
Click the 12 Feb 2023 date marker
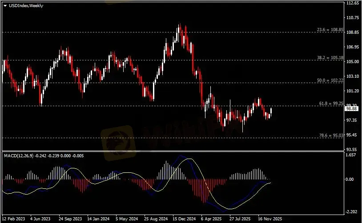[13, 219]
